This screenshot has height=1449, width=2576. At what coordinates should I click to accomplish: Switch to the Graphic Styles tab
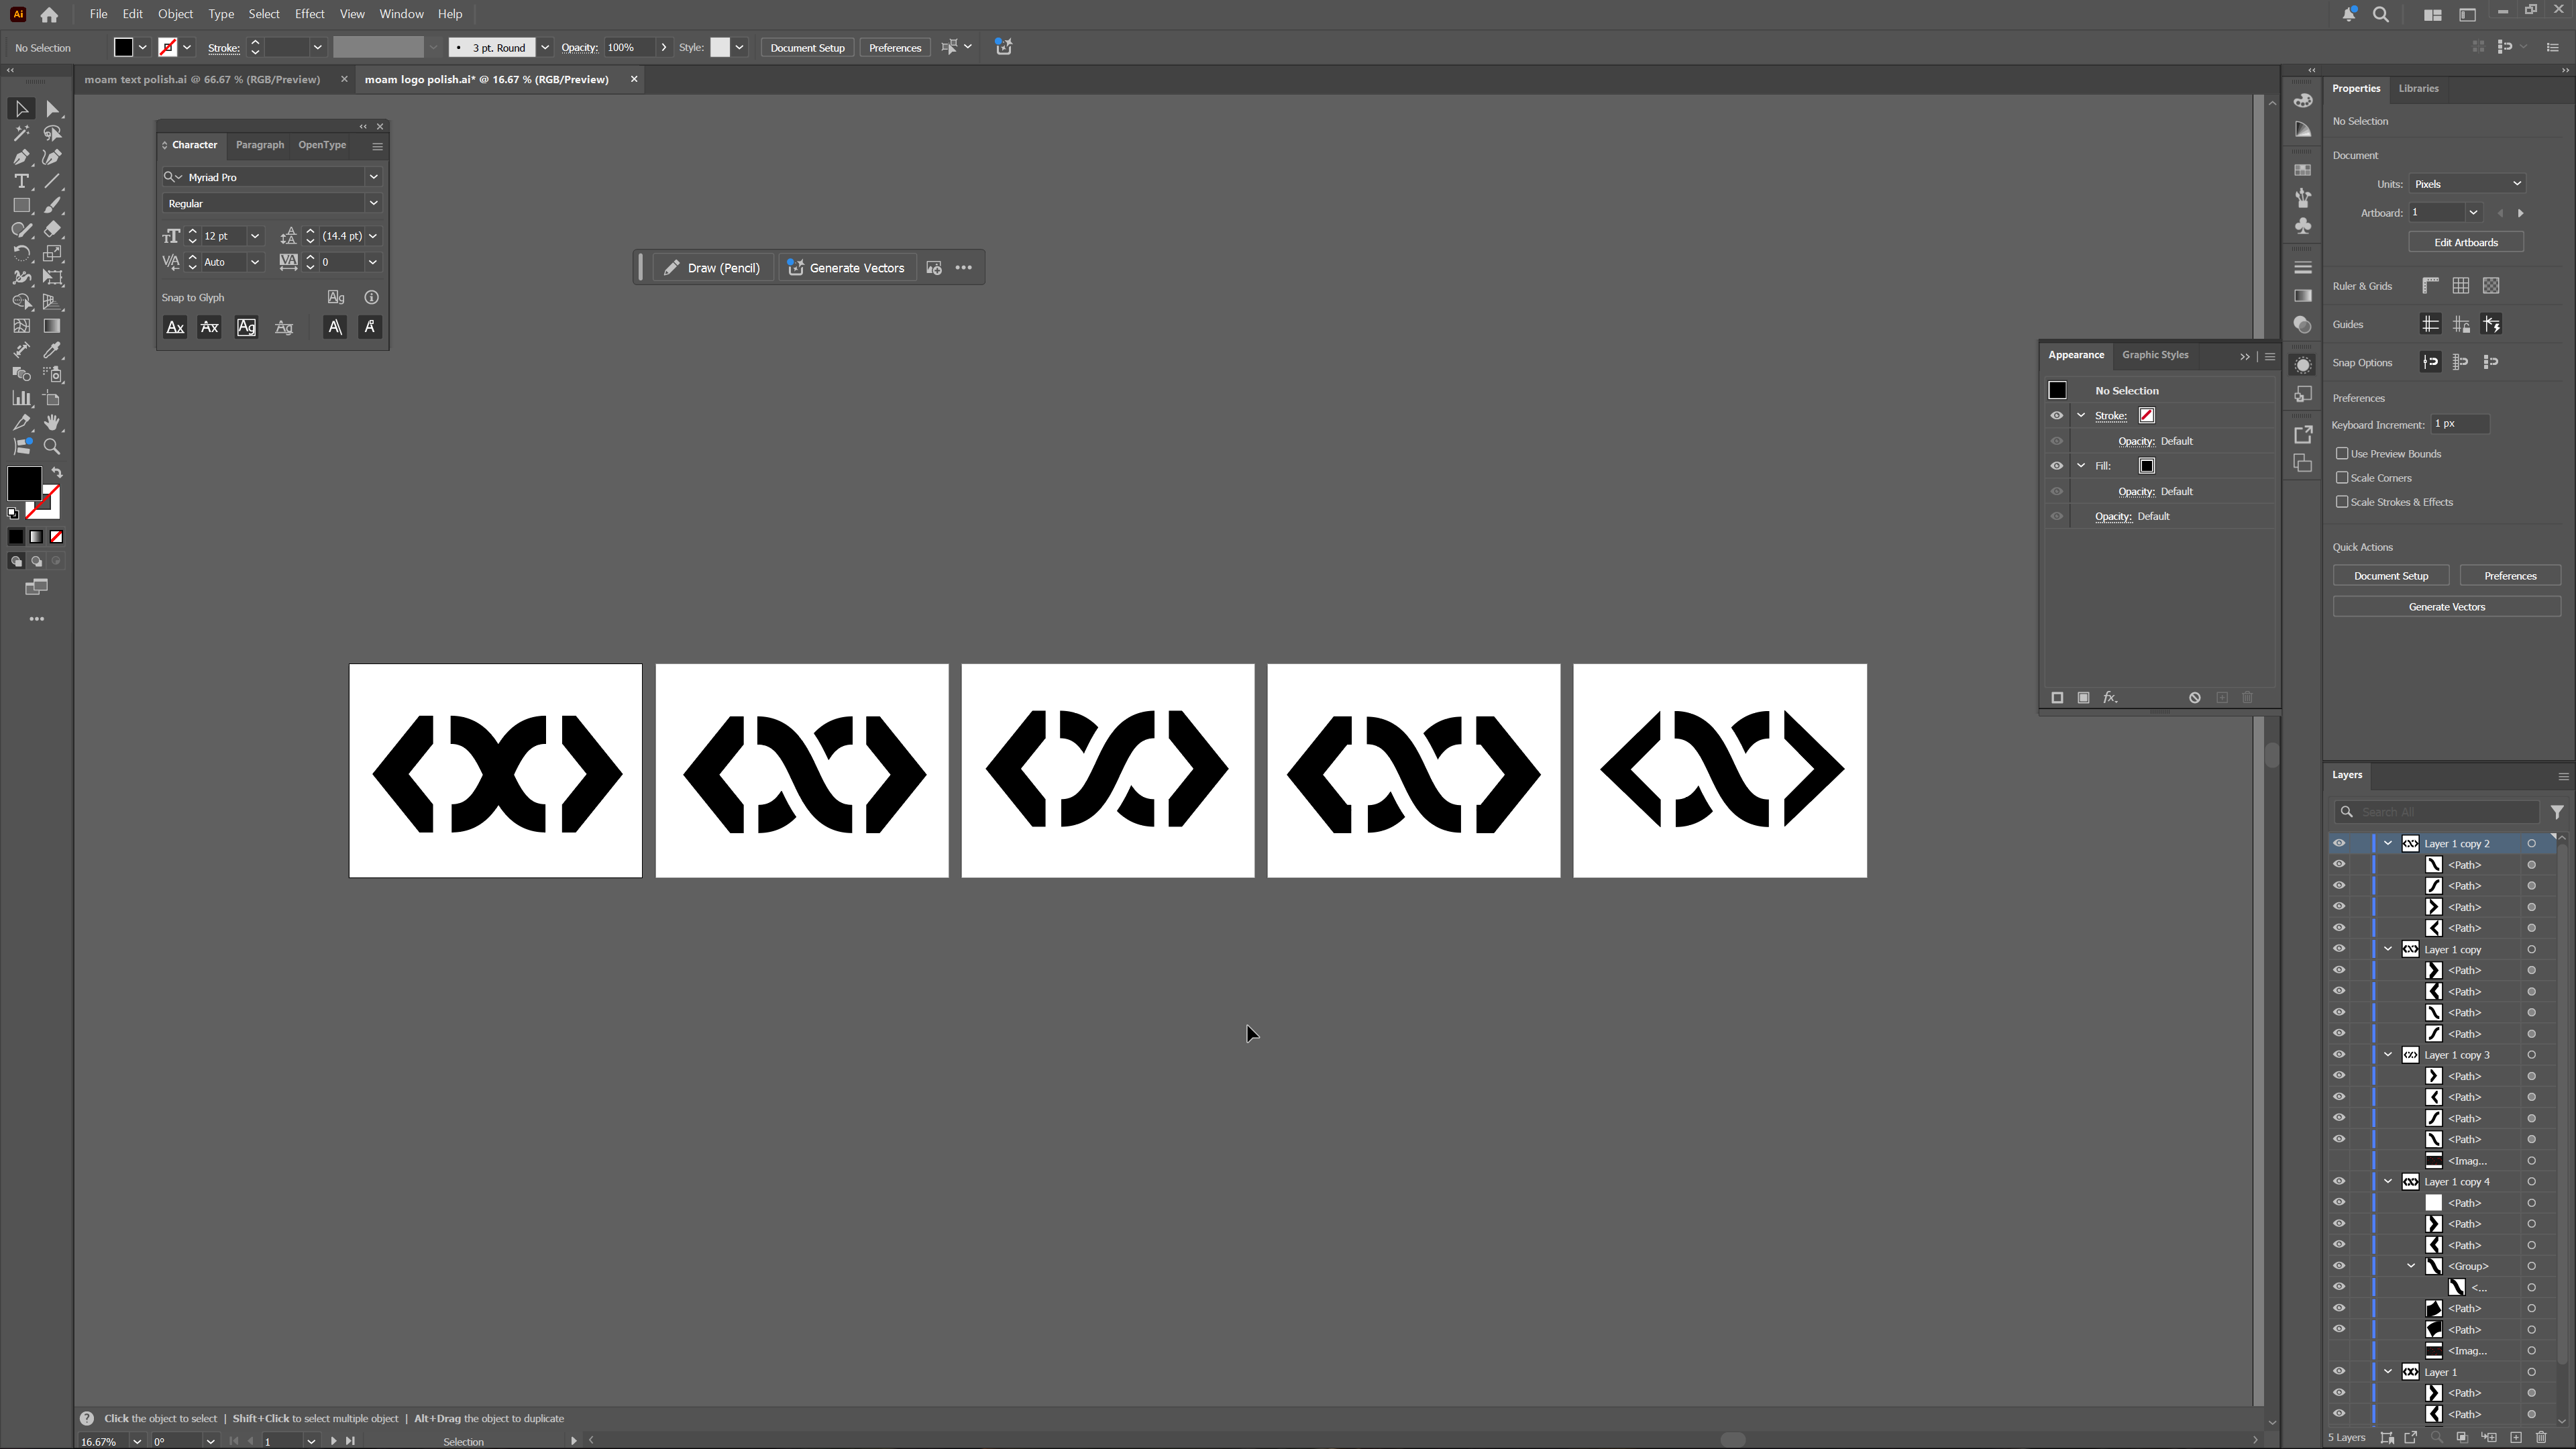[x=2154, y=355]
